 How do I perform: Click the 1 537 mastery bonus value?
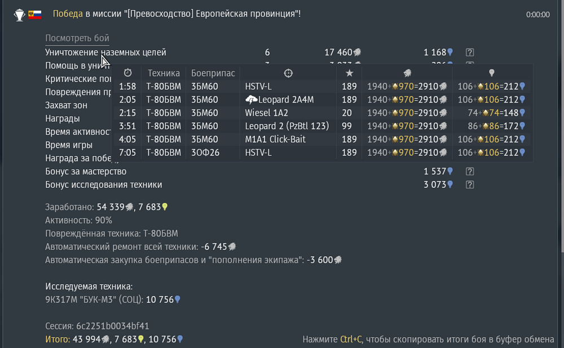tap(438, 171)
